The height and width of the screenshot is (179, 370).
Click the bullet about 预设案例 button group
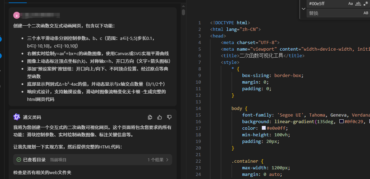[x=97, y=73]
